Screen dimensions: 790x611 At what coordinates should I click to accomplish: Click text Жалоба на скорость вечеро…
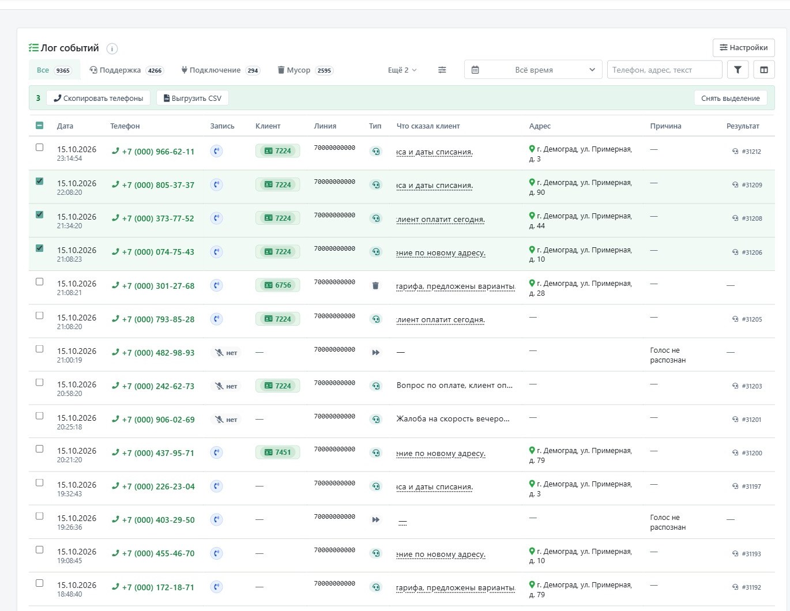click(453, 419)
